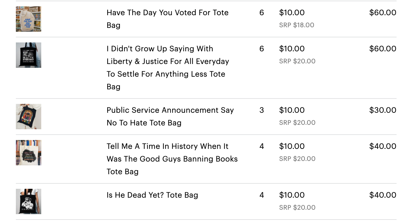The image size is (401, 223).
Task: Open Public Service Announcement Say No To Hate link
Action: point(170,116)
